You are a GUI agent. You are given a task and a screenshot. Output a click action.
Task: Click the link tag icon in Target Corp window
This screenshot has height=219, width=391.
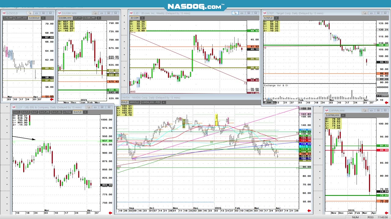tap(364, 13)
